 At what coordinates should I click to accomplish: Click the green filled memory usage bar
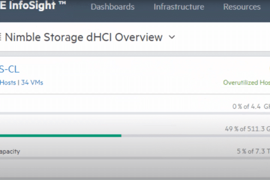(x=60, y=136)
